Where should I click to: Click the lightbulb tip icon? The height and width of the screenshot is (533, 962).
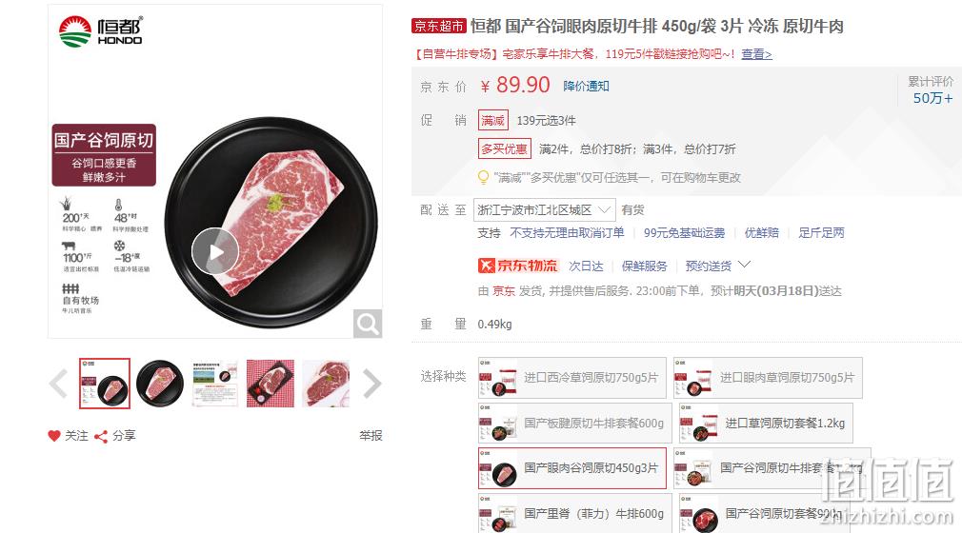tap(484, 178)
